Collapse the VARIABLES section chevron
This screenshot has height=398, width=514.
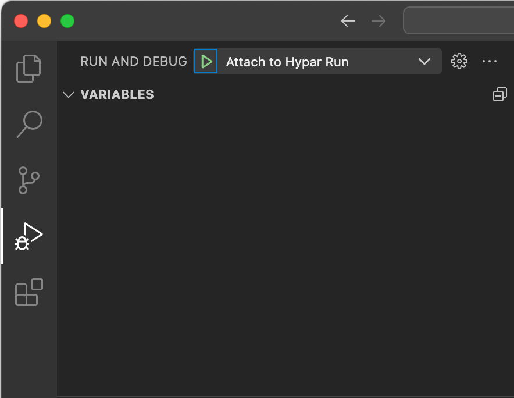pyautogui.click(x=69, y=95)
